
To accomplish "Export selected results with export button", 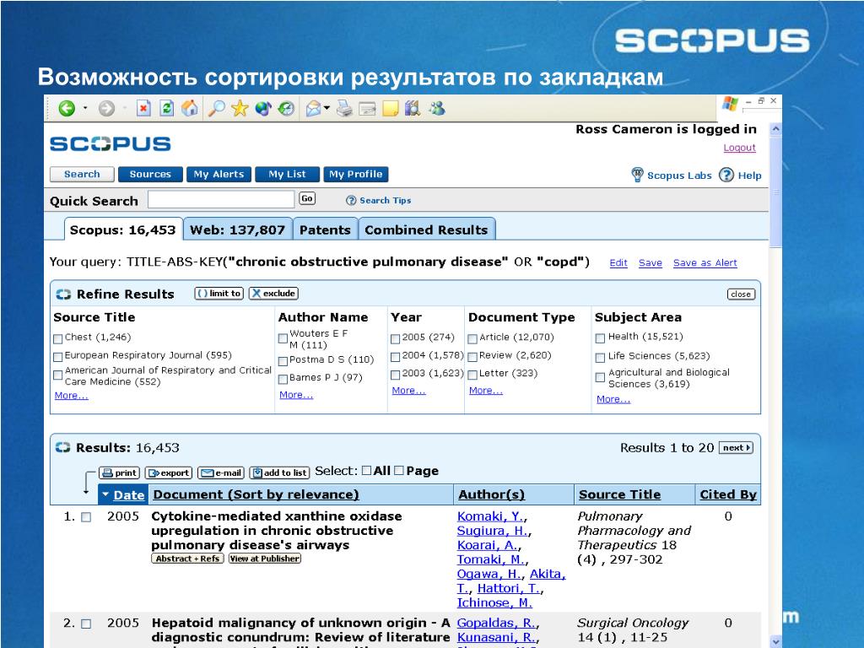I will pyautogui.click(x=169, y=472).
